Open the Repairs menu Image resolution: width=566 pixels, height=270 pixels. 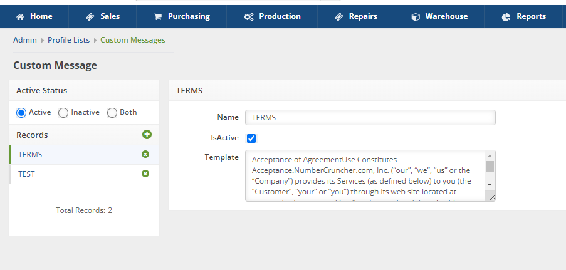click(x=355, y=16)
